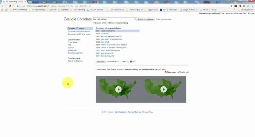
Task: Play the right US state map animation
Action: [164, 90]
